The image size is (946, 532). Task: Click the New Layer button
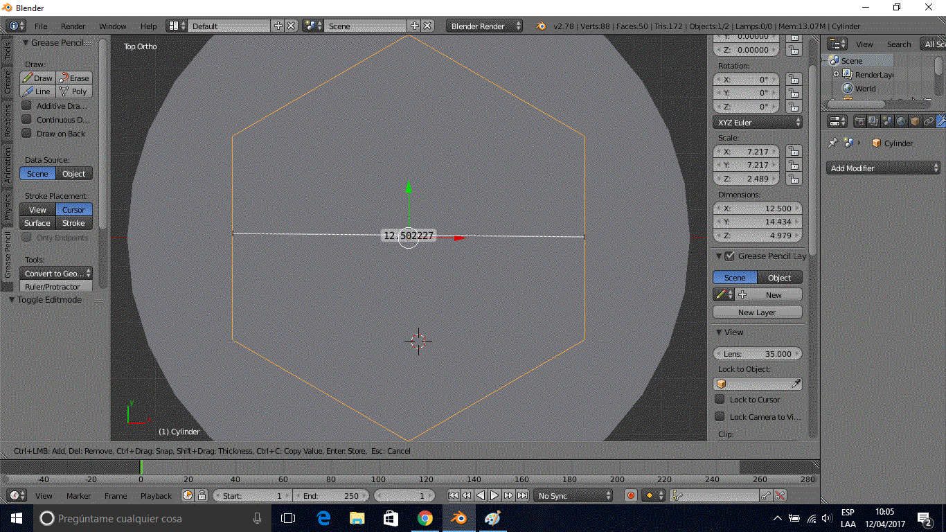[x=757, y=312]
